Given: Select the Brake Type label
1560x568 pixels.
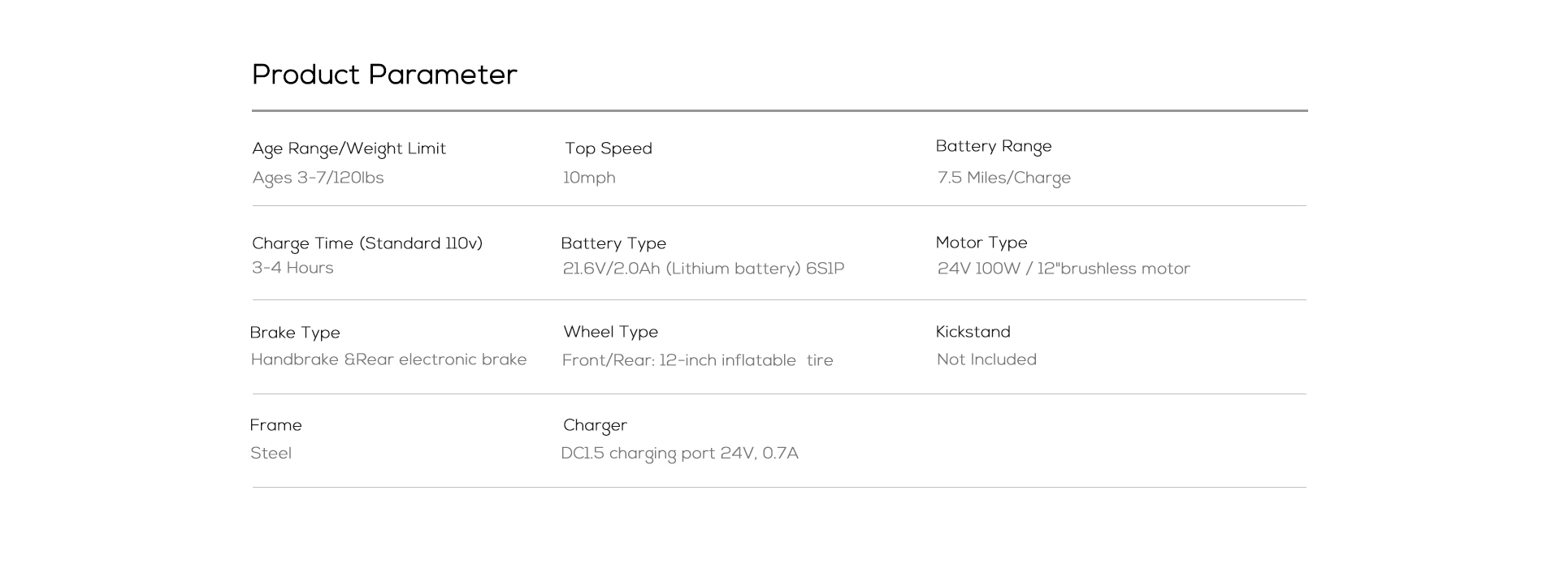Looking at the screenshot, I should click(295, 333).
